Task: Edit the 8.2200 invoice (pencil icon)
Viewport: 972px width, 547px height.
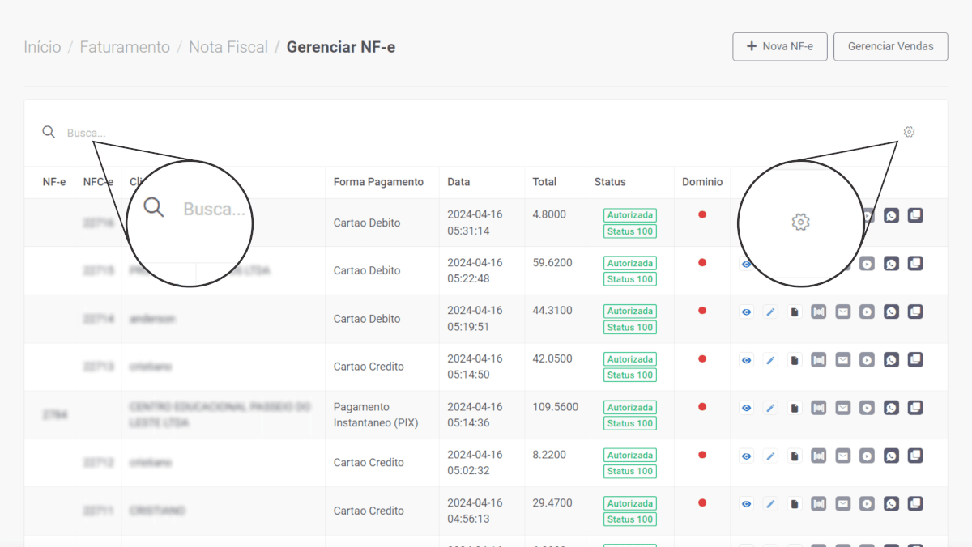Action: click(770, 456)
